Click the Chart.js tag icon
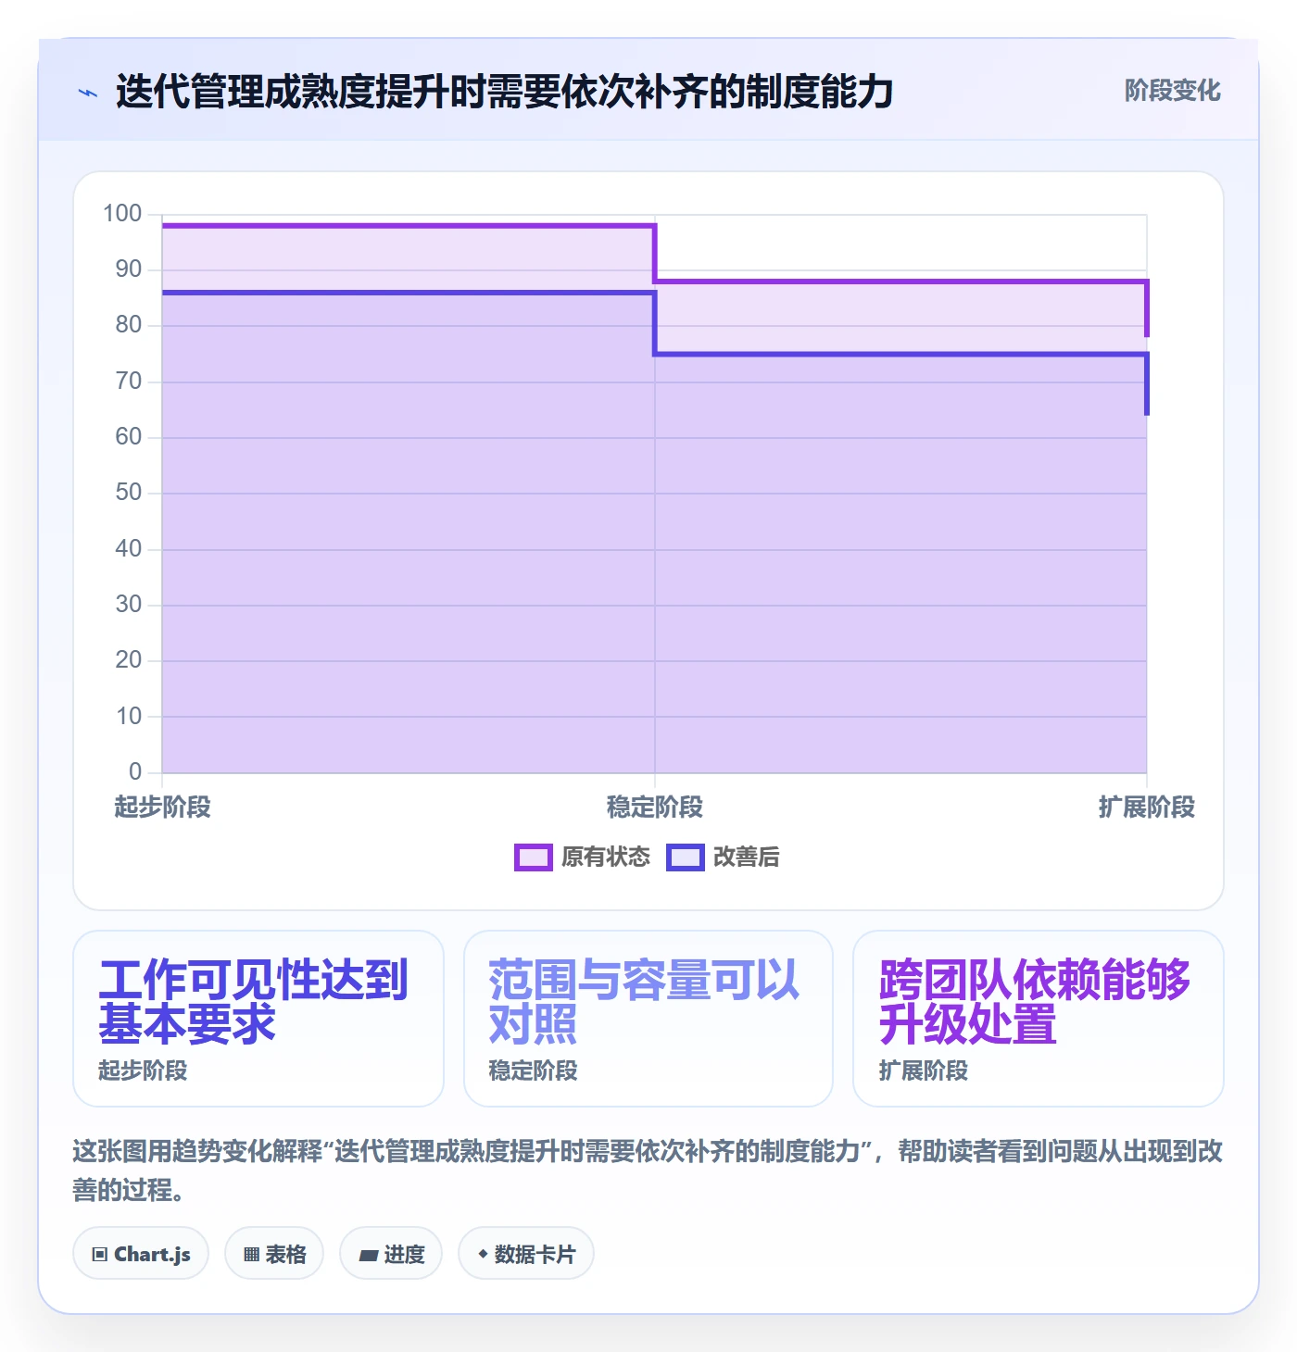The height and width of the screenshot is (1352, 1297). pos(100,1255)
